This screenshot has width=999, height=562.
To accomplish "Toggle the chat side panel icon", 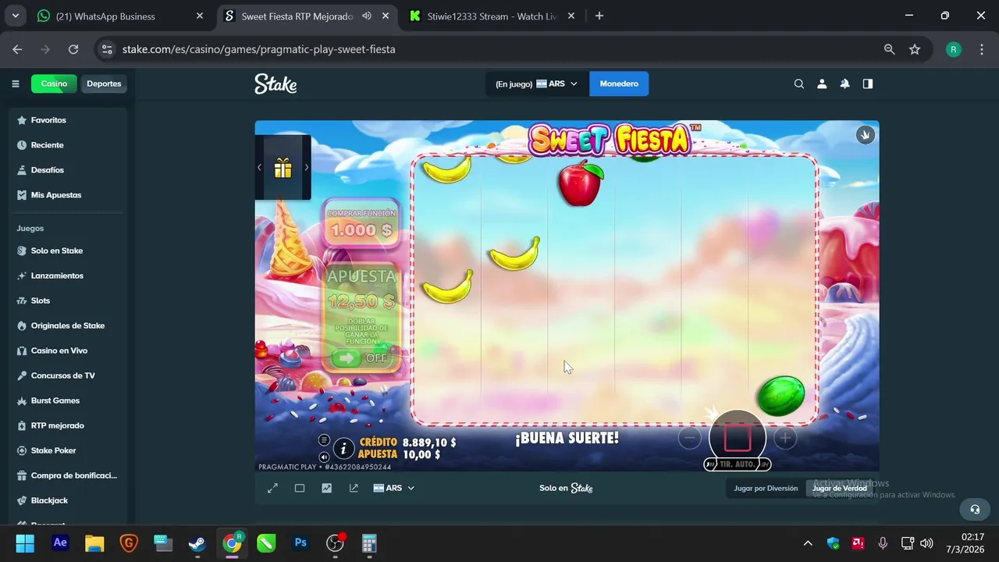I will click(x=867, y=84).
